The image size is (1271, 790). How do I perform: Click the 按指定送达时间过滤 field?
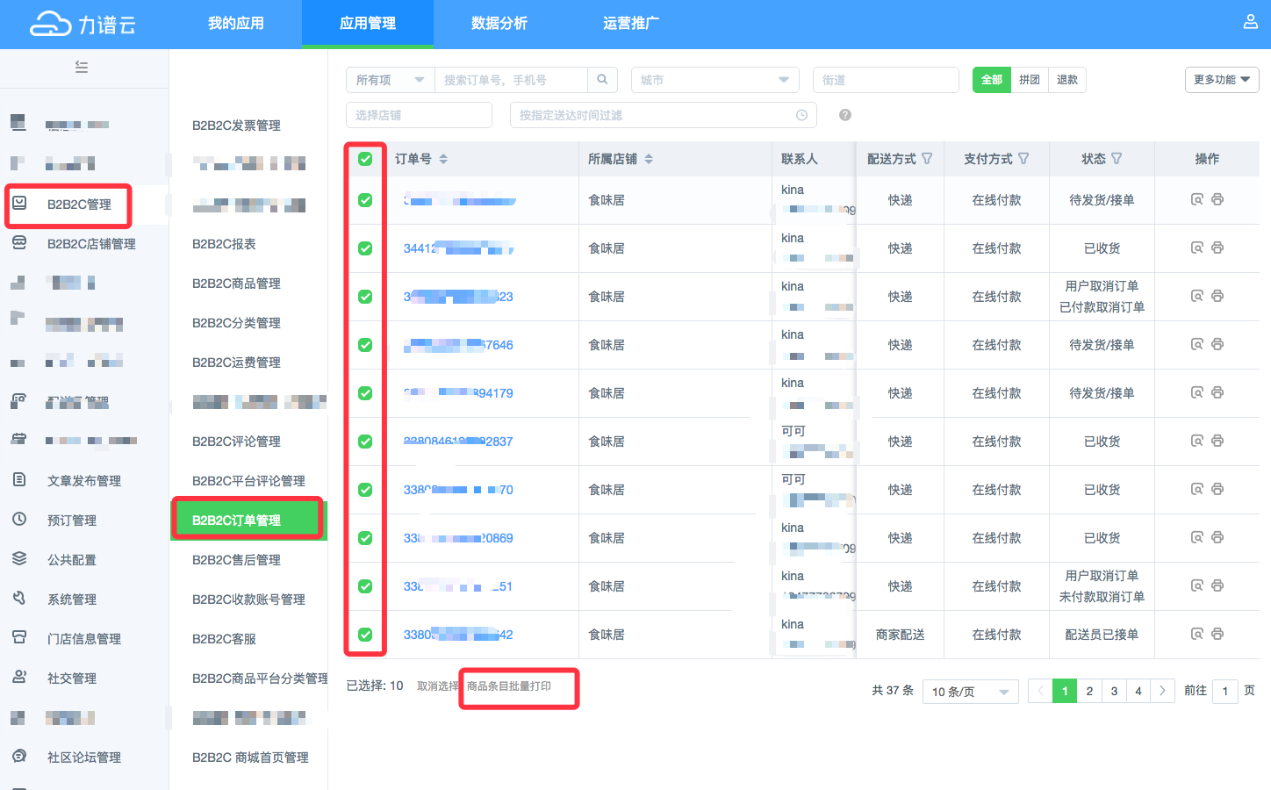(664, 115)
